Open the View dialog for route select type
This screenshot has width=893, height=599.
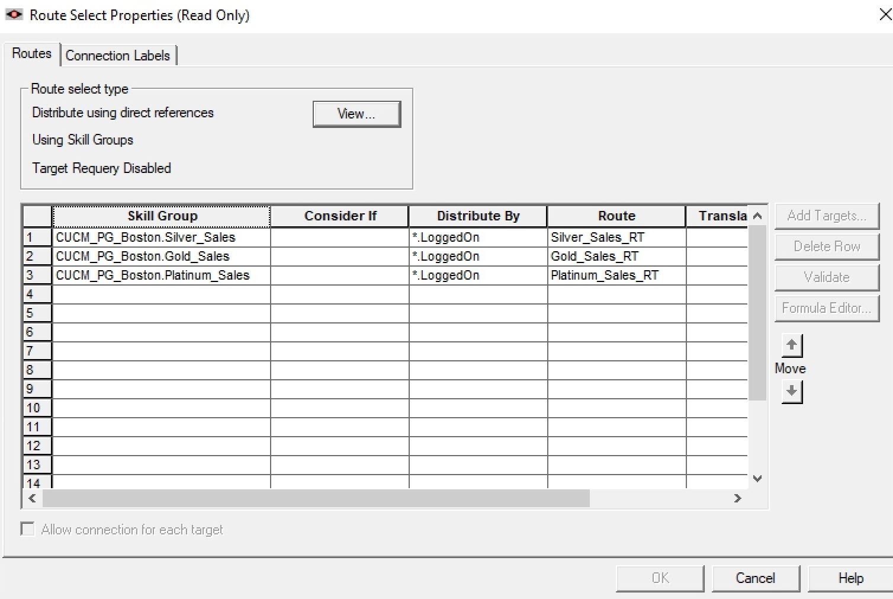pos(356,114)
